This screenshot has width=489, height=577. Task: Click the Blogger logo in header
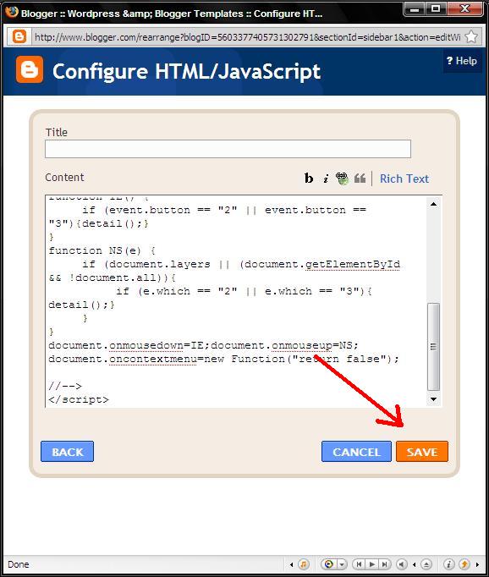pos(30,69)
